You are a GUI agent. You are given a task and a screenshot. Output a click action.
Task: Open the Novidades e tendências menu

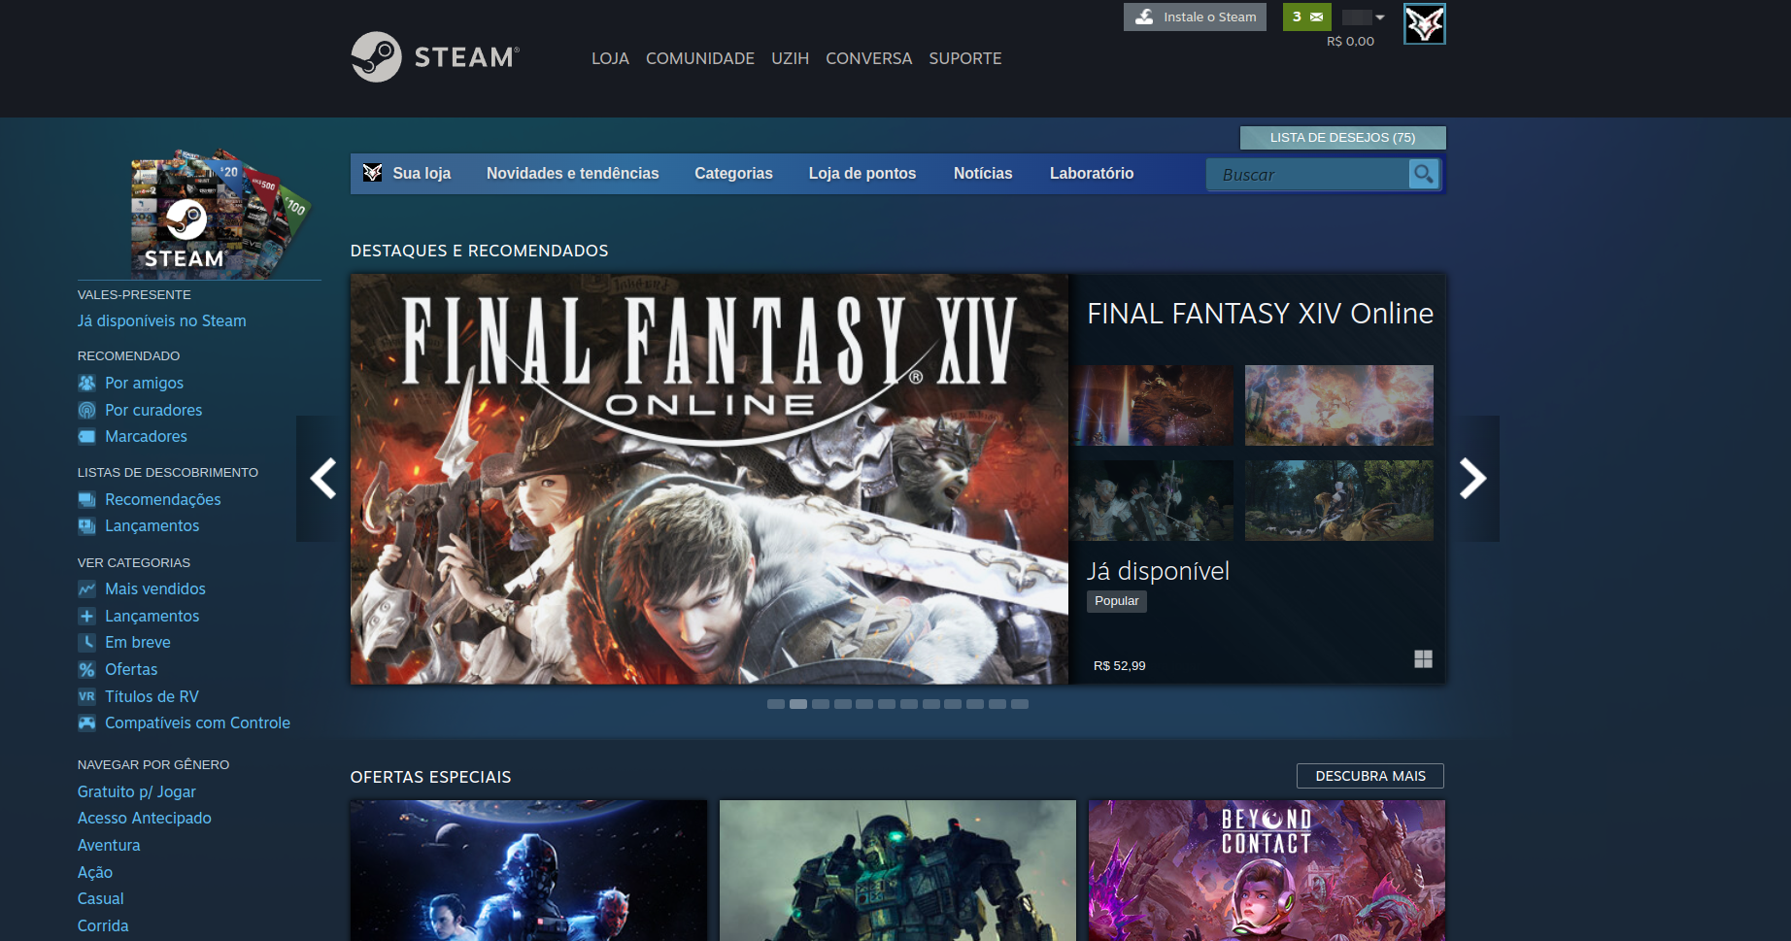click(572, 174)
